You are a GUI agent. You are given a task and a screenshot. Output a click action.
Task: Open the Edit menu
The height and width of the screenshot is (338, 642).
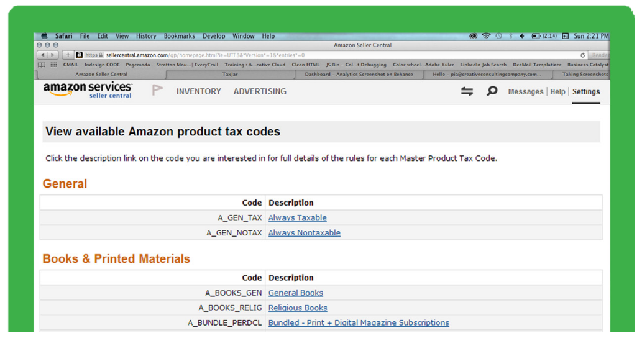(x=103, y=36)
